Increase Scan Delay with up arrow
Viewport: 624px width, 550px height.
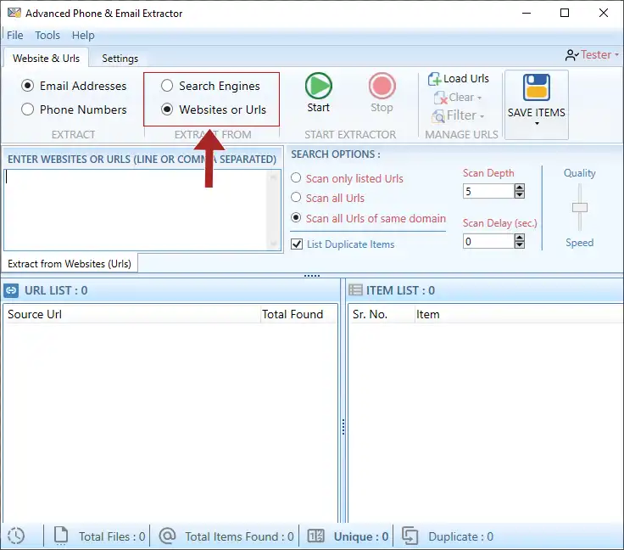tap(520, 238)
